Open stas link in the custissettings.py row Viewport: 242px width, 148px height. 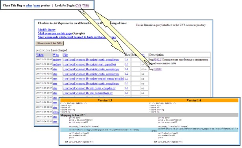point(55,93)
